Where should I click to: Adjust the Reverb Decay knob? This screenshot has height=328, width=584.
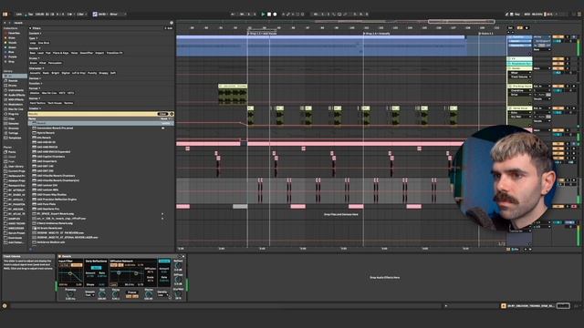click(116, 295)
